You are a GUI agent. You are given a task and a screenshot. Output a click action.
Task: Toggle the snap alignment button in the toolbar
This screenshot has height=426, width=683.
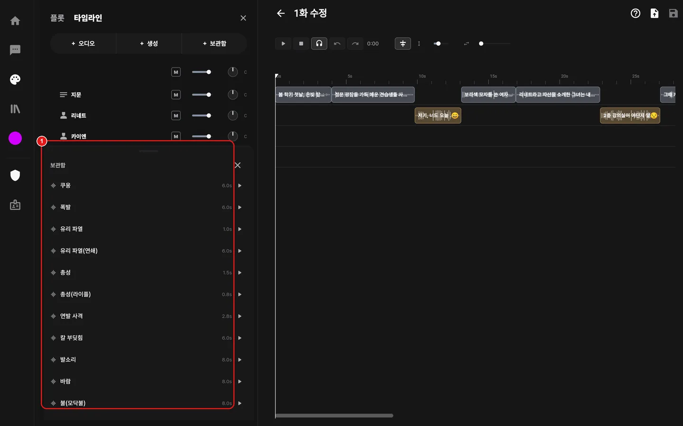tap(403, 44)
